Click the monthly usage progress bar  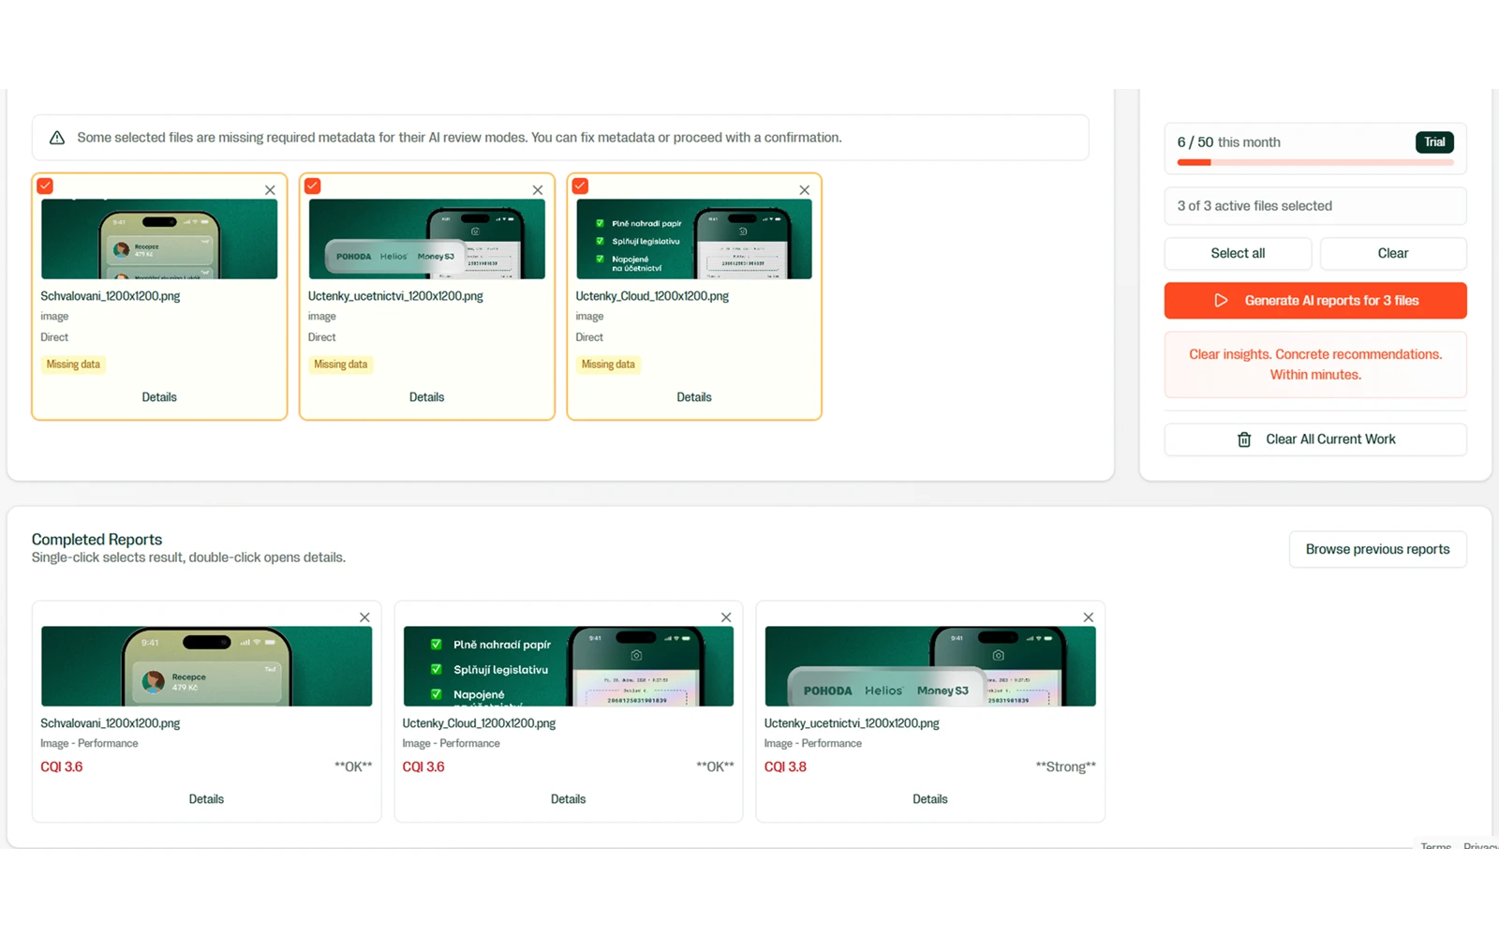(1315, 162)
